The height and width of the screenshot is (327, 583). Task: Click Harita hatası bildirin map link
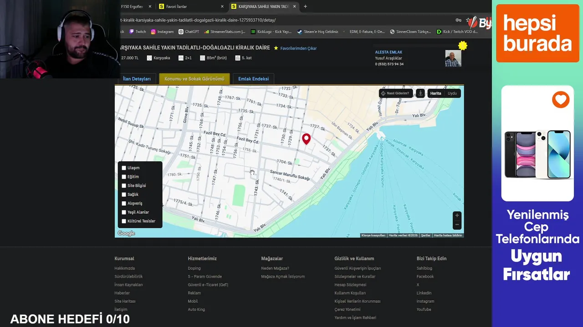click(x=448, y=235)
